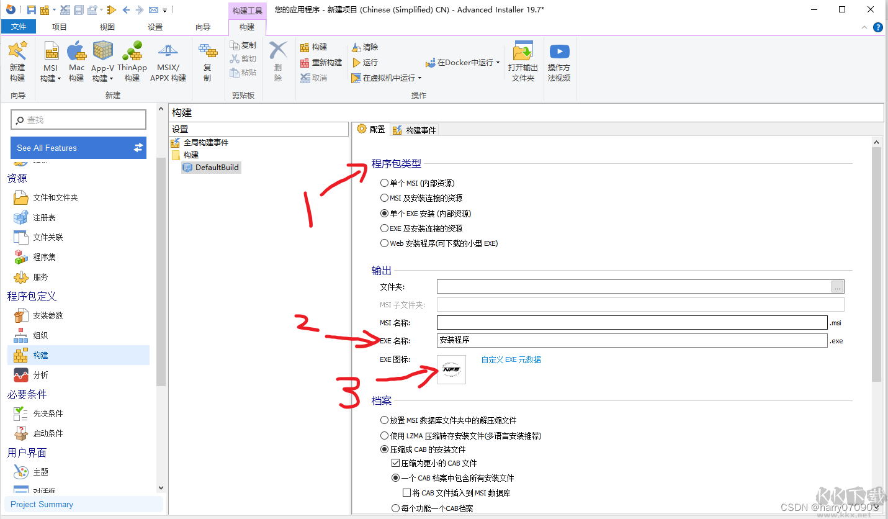
Task: Switch to the 构建事件 tab
Action: [414, 129]
